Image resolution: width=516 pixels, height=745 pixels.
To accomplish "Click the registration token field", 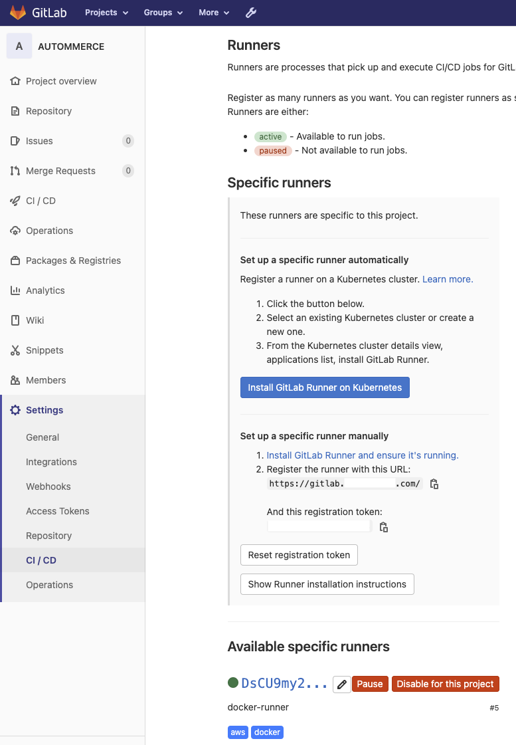I will (x=319, y=526).
